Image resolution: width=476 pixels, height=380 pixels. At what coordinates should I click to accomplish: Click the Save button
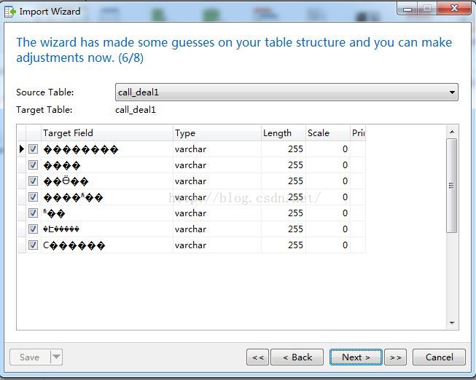[x=30, y=357]
